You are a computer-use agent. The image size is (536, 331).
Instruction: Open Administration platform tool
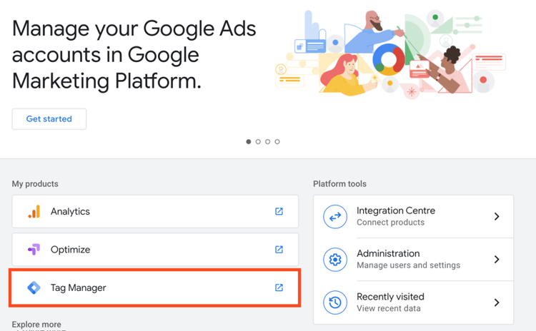point(413,260)
